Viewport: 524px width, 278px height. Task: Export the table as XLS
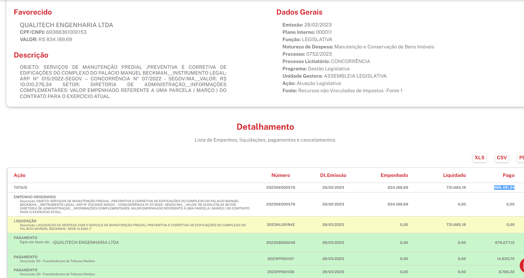click(x=479, y=157)
